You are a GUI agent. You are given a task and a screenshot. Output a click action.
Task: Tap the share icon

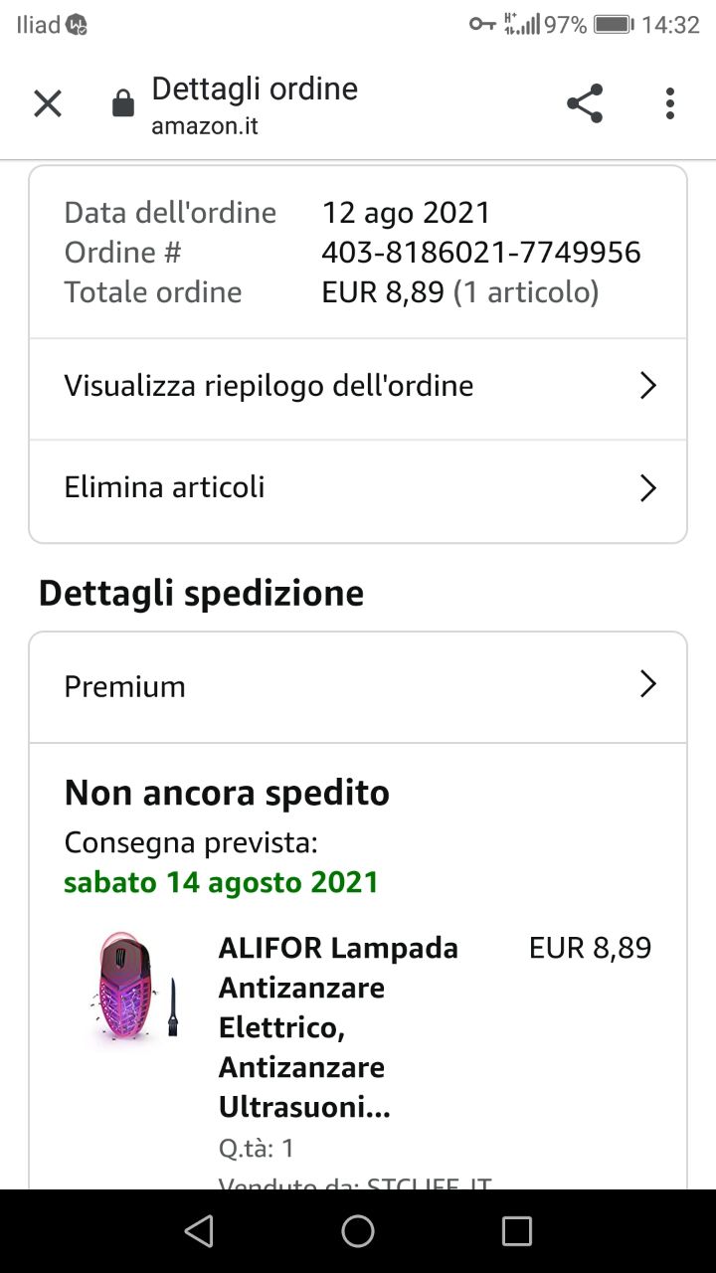(585, 103)
